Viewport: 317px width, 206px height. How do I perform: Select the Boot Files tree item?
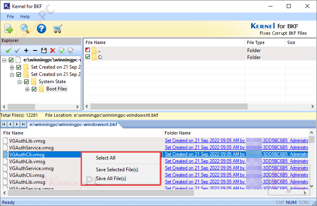tap(56, 89)
